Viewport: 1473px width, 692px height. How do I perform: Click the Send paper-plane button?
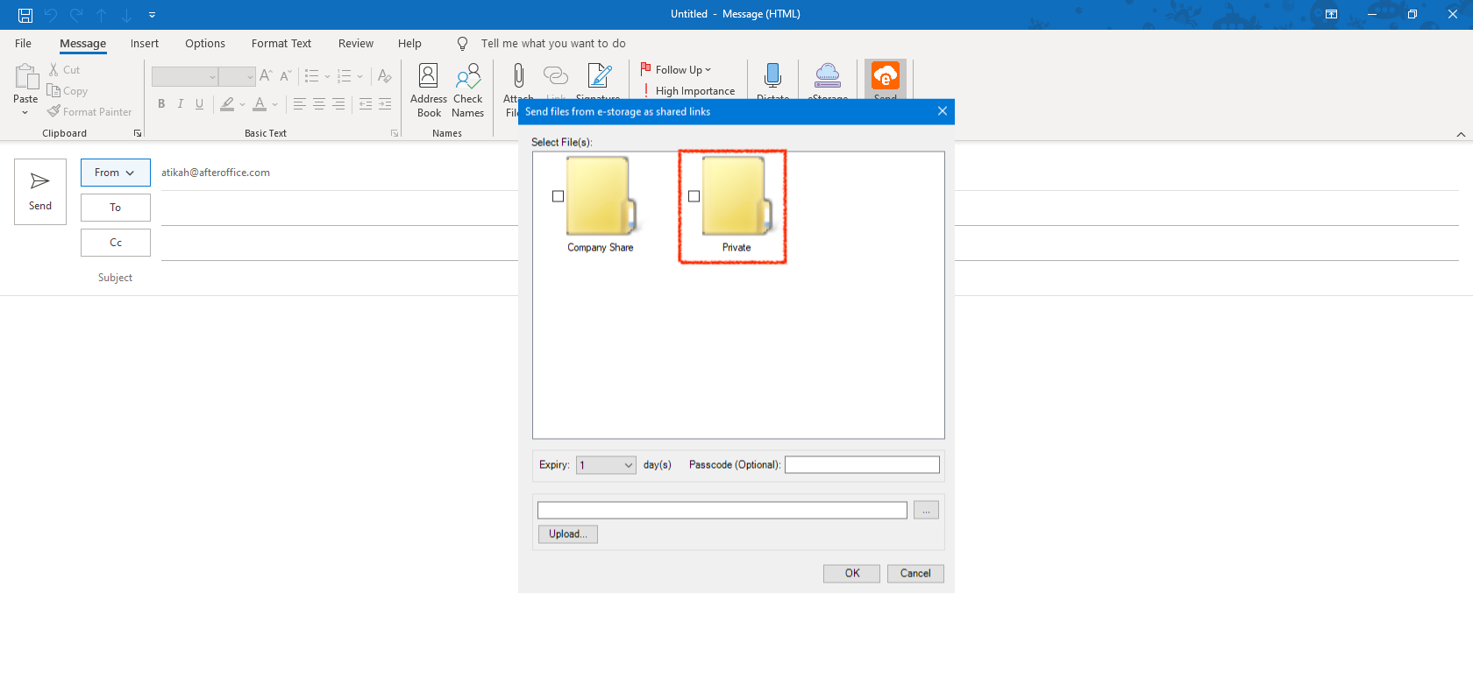pyautogui.click(x=40, y=192)
